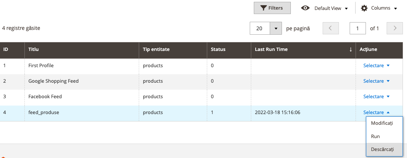Screen dimensions: 407x158
Task: Click status value 1 in feed_produse row
Action: coord(212,113)
